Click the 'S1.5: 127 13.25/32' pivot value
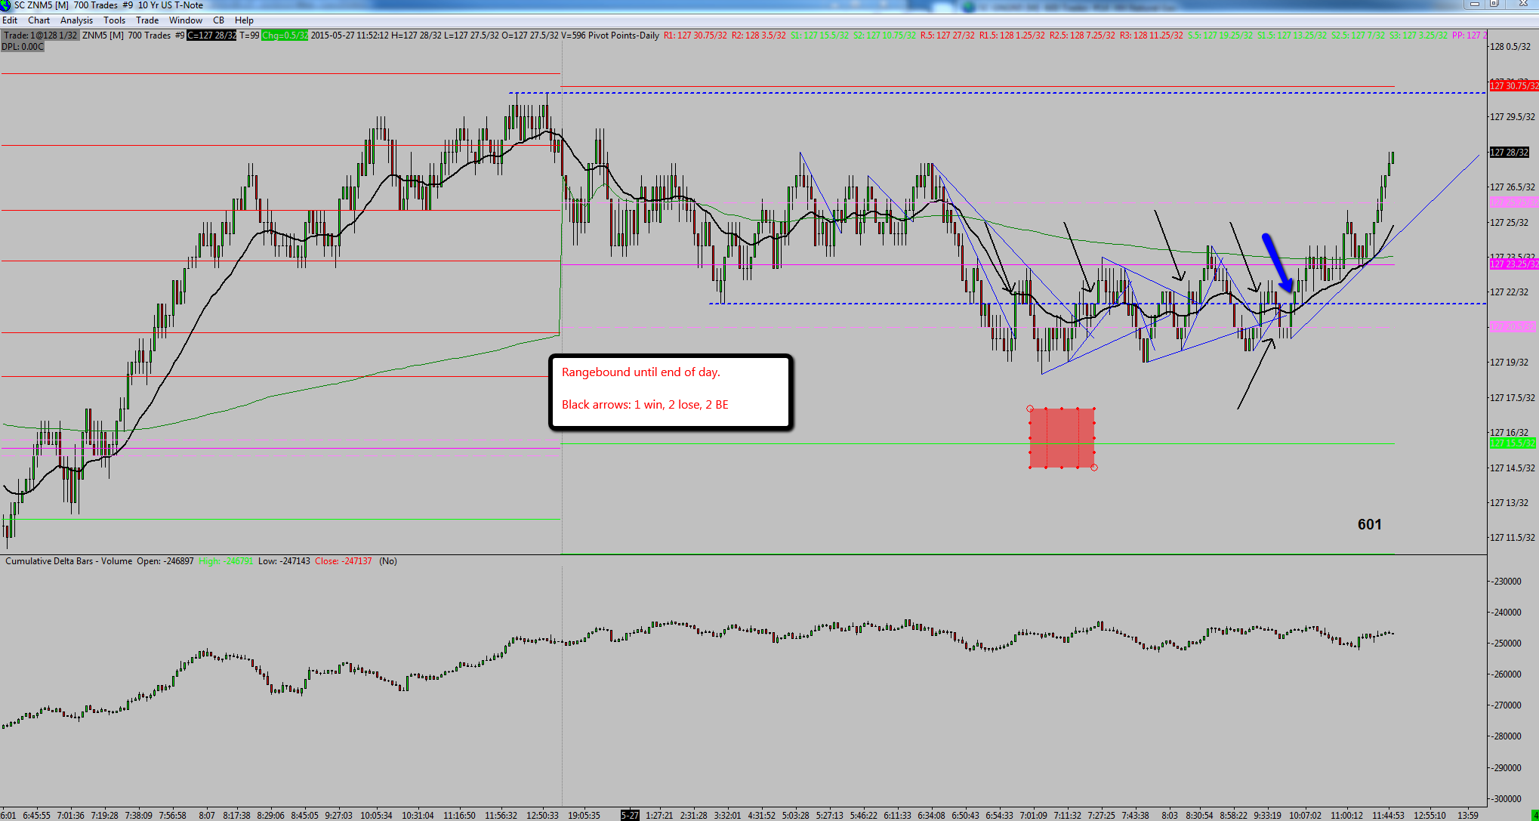Image resolution: width=1539 pixels, height=821 pixels. 1291,35
